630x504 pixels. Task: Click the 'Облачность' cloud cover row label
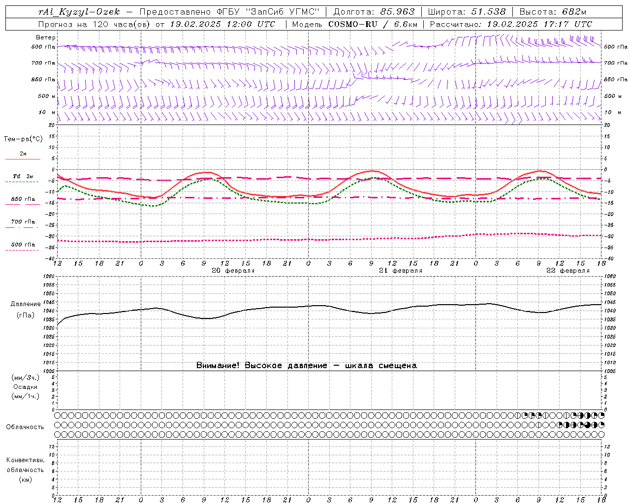point(25,427)
